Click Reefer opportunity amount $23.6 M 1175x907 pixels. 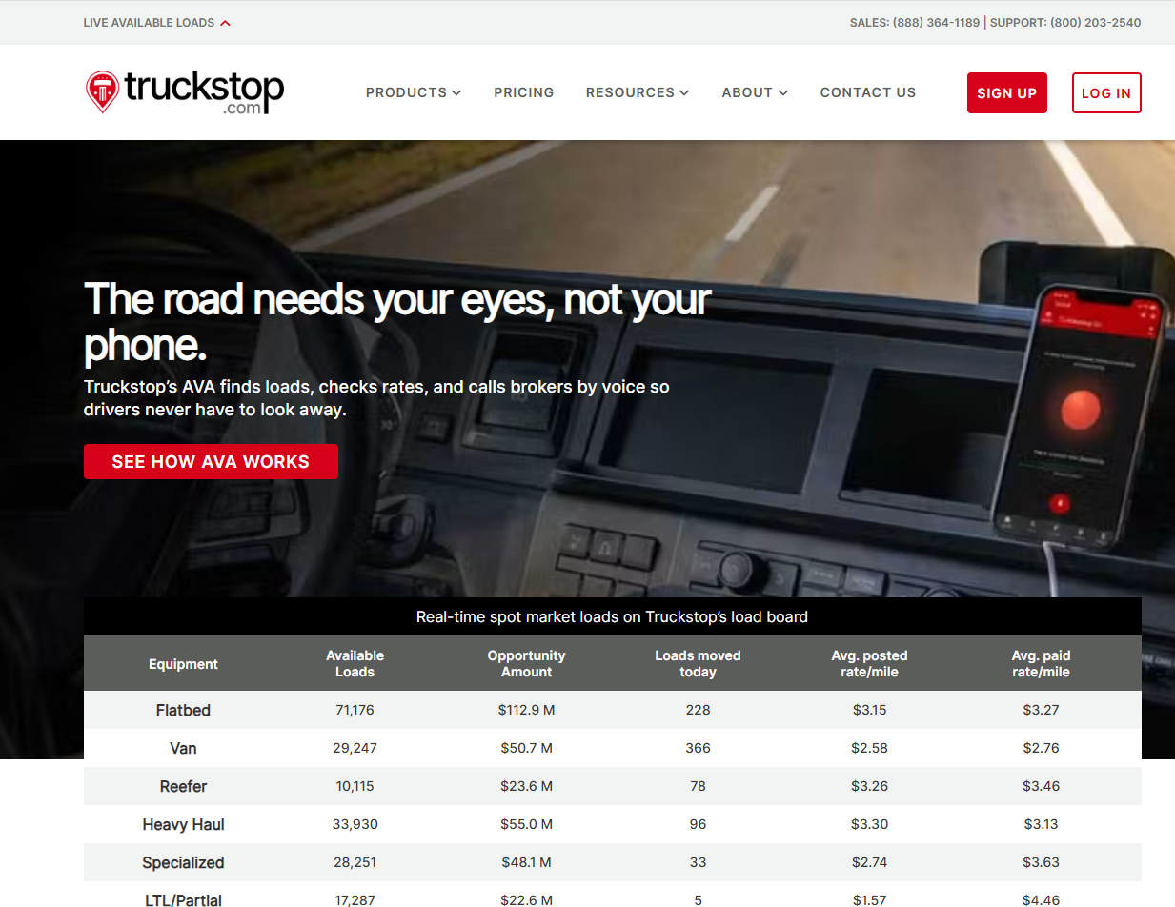click(x=526, y=786)
